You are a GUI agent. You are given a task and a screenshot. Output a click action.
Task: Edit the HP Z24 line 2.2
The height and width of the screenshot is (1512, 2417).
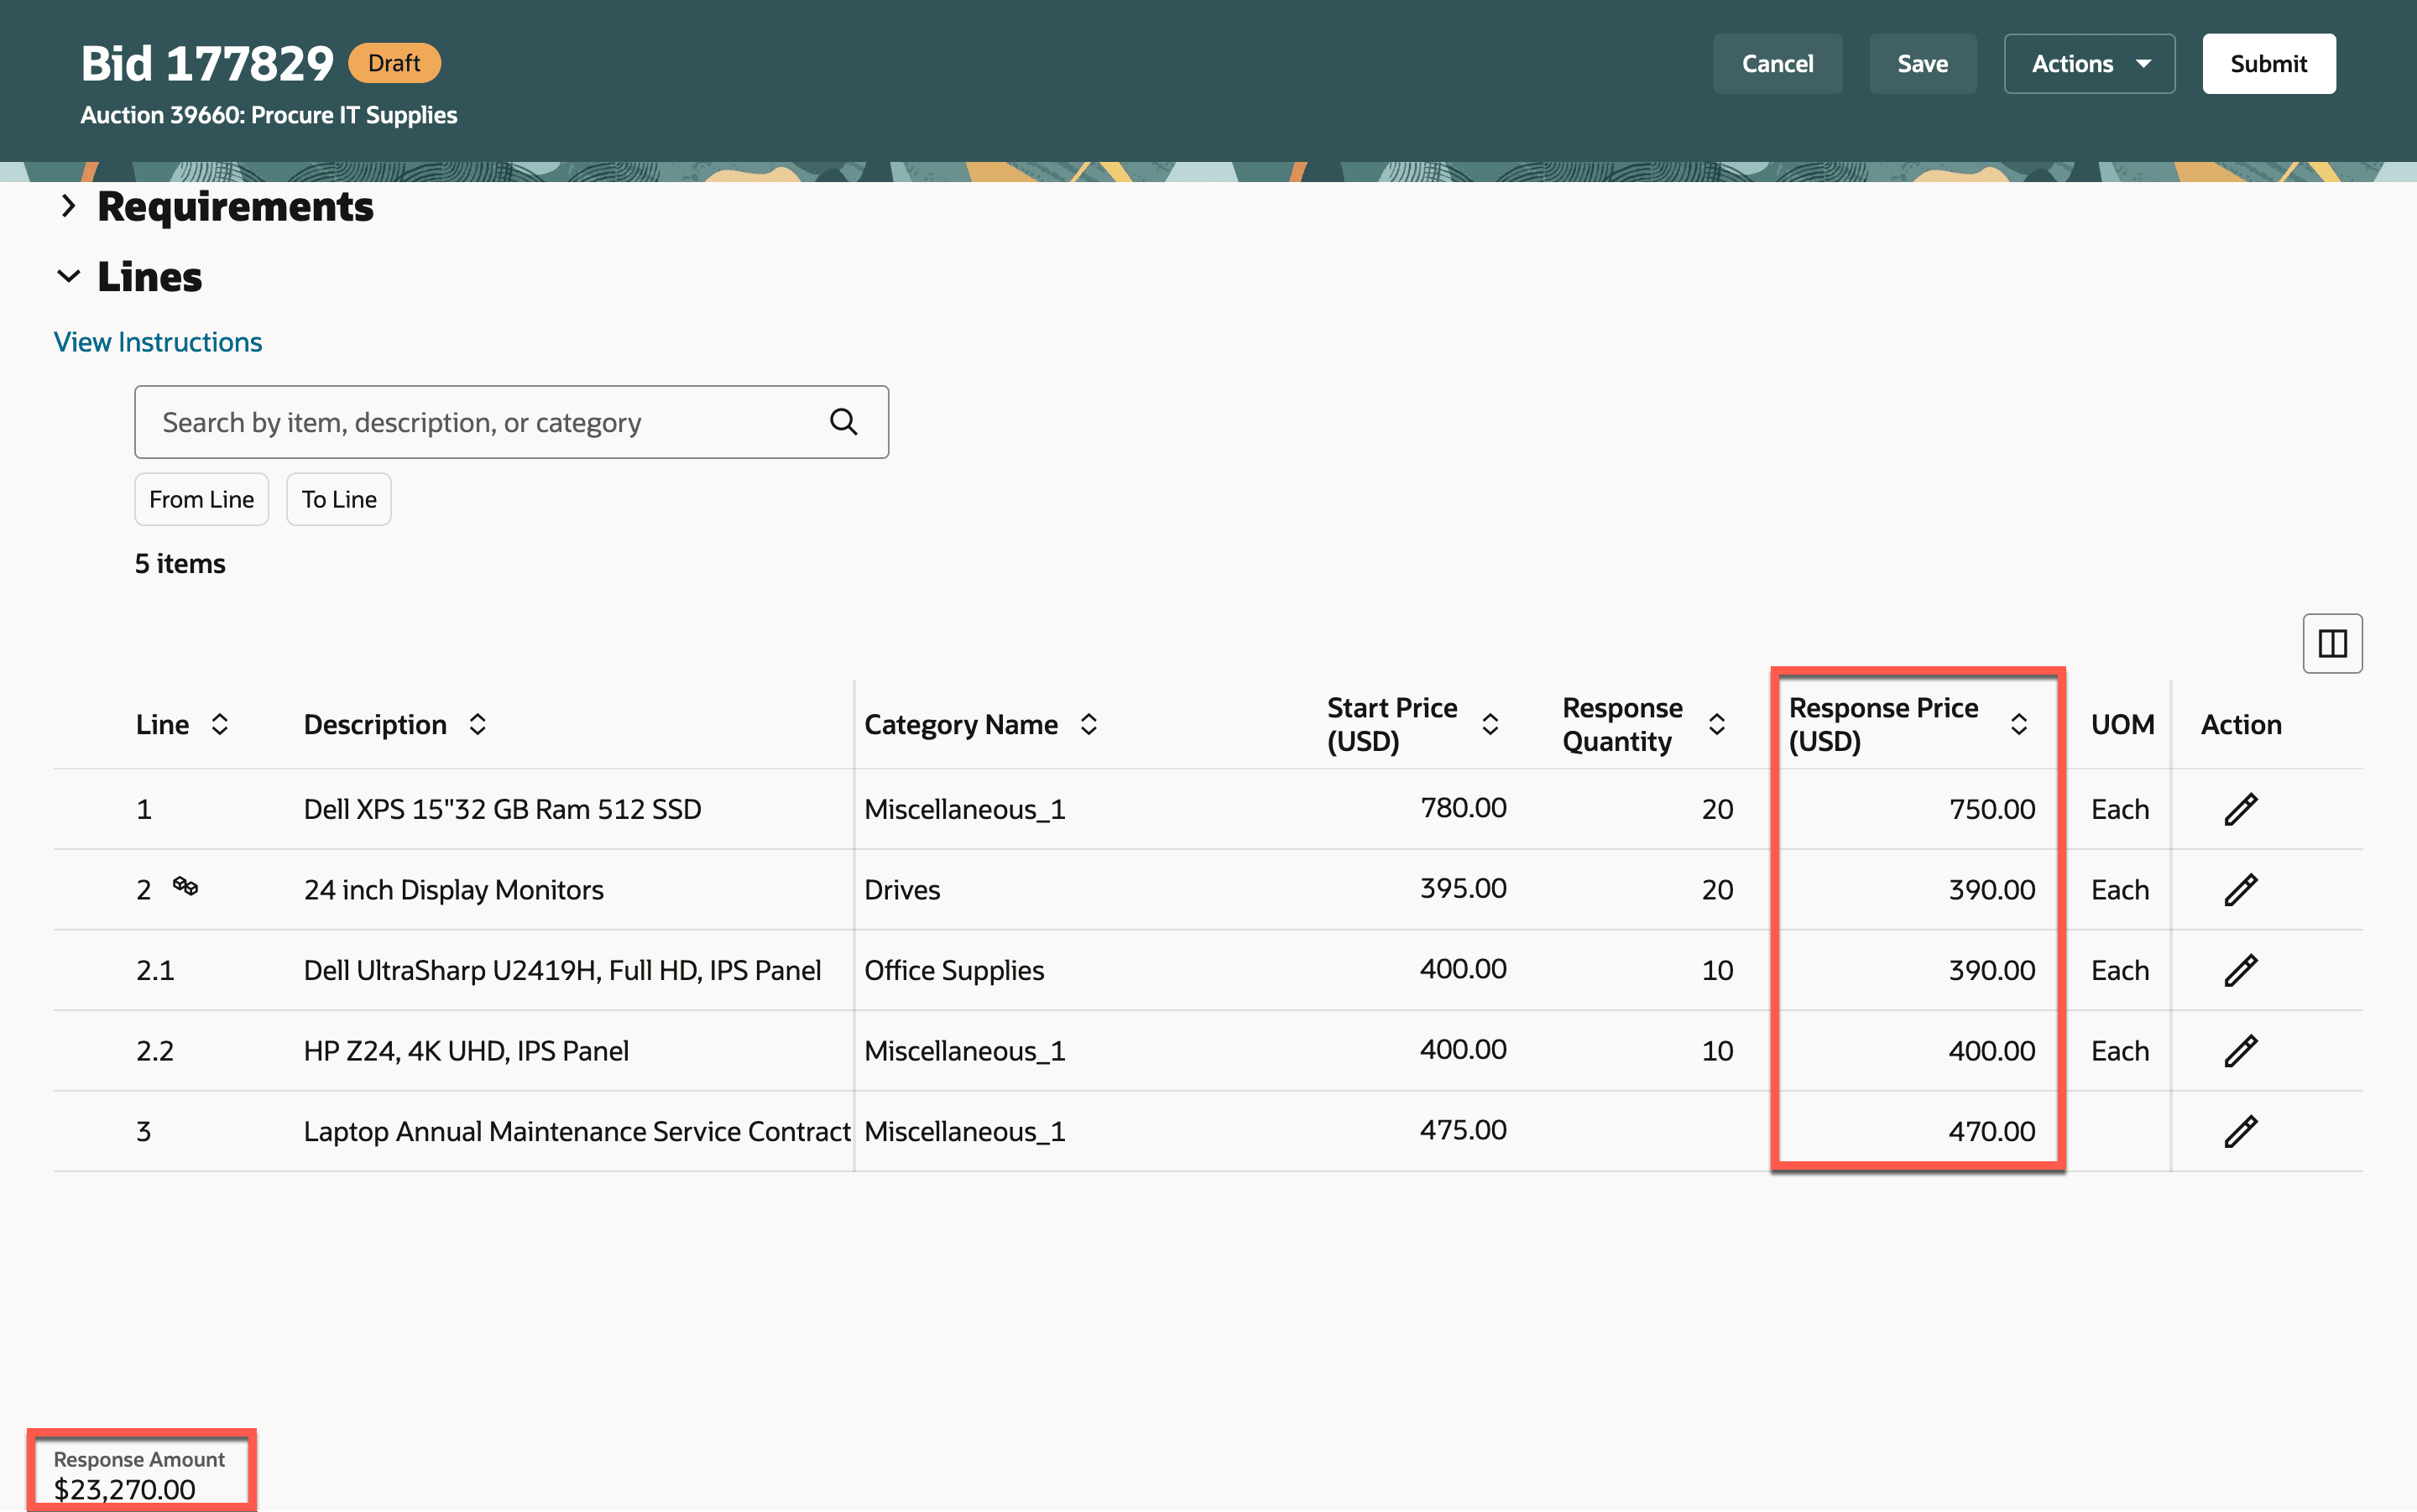[x=2240, y=1051]
